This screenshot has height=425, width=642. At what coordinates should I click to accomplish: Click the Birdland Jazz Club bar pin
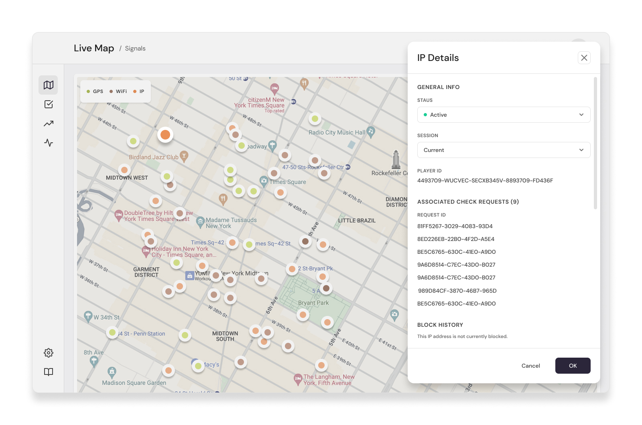coord(184,156)
